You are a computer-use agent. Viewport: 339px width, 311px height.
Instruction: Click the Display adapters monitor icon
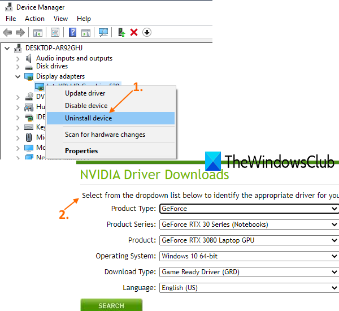coord(29,76)
